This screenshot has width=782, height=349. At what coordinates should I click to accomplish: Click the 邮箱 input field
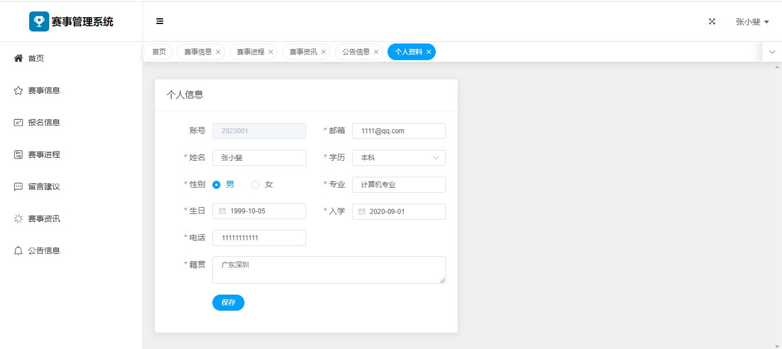coord(398,131)
